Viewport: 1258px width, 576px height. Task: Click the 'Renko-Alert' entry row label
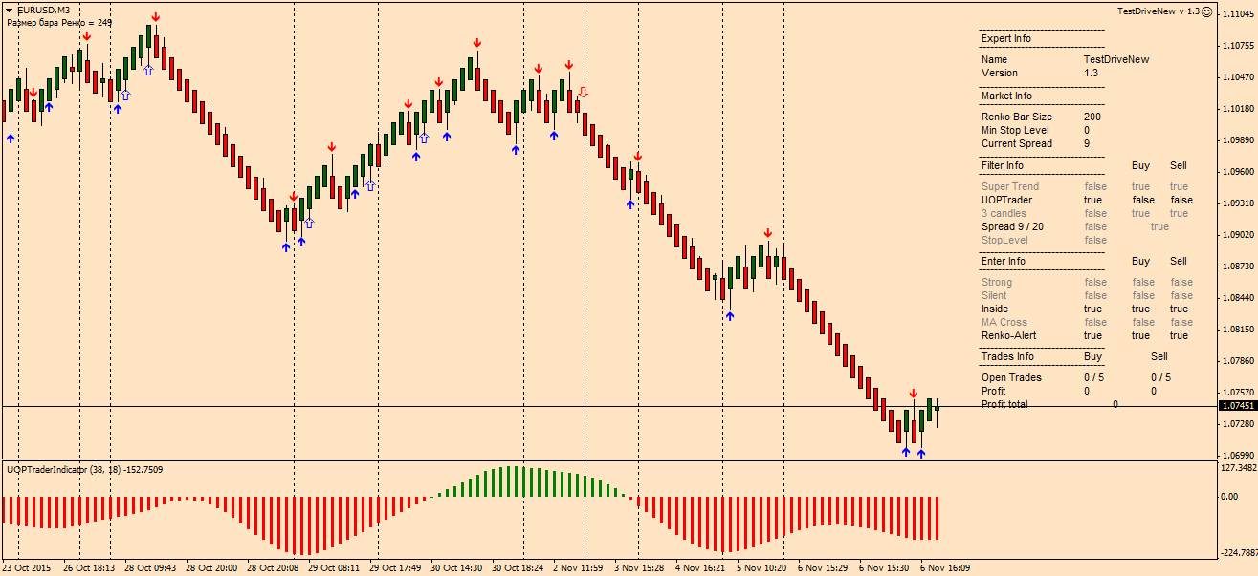(x=1009, y=335)
